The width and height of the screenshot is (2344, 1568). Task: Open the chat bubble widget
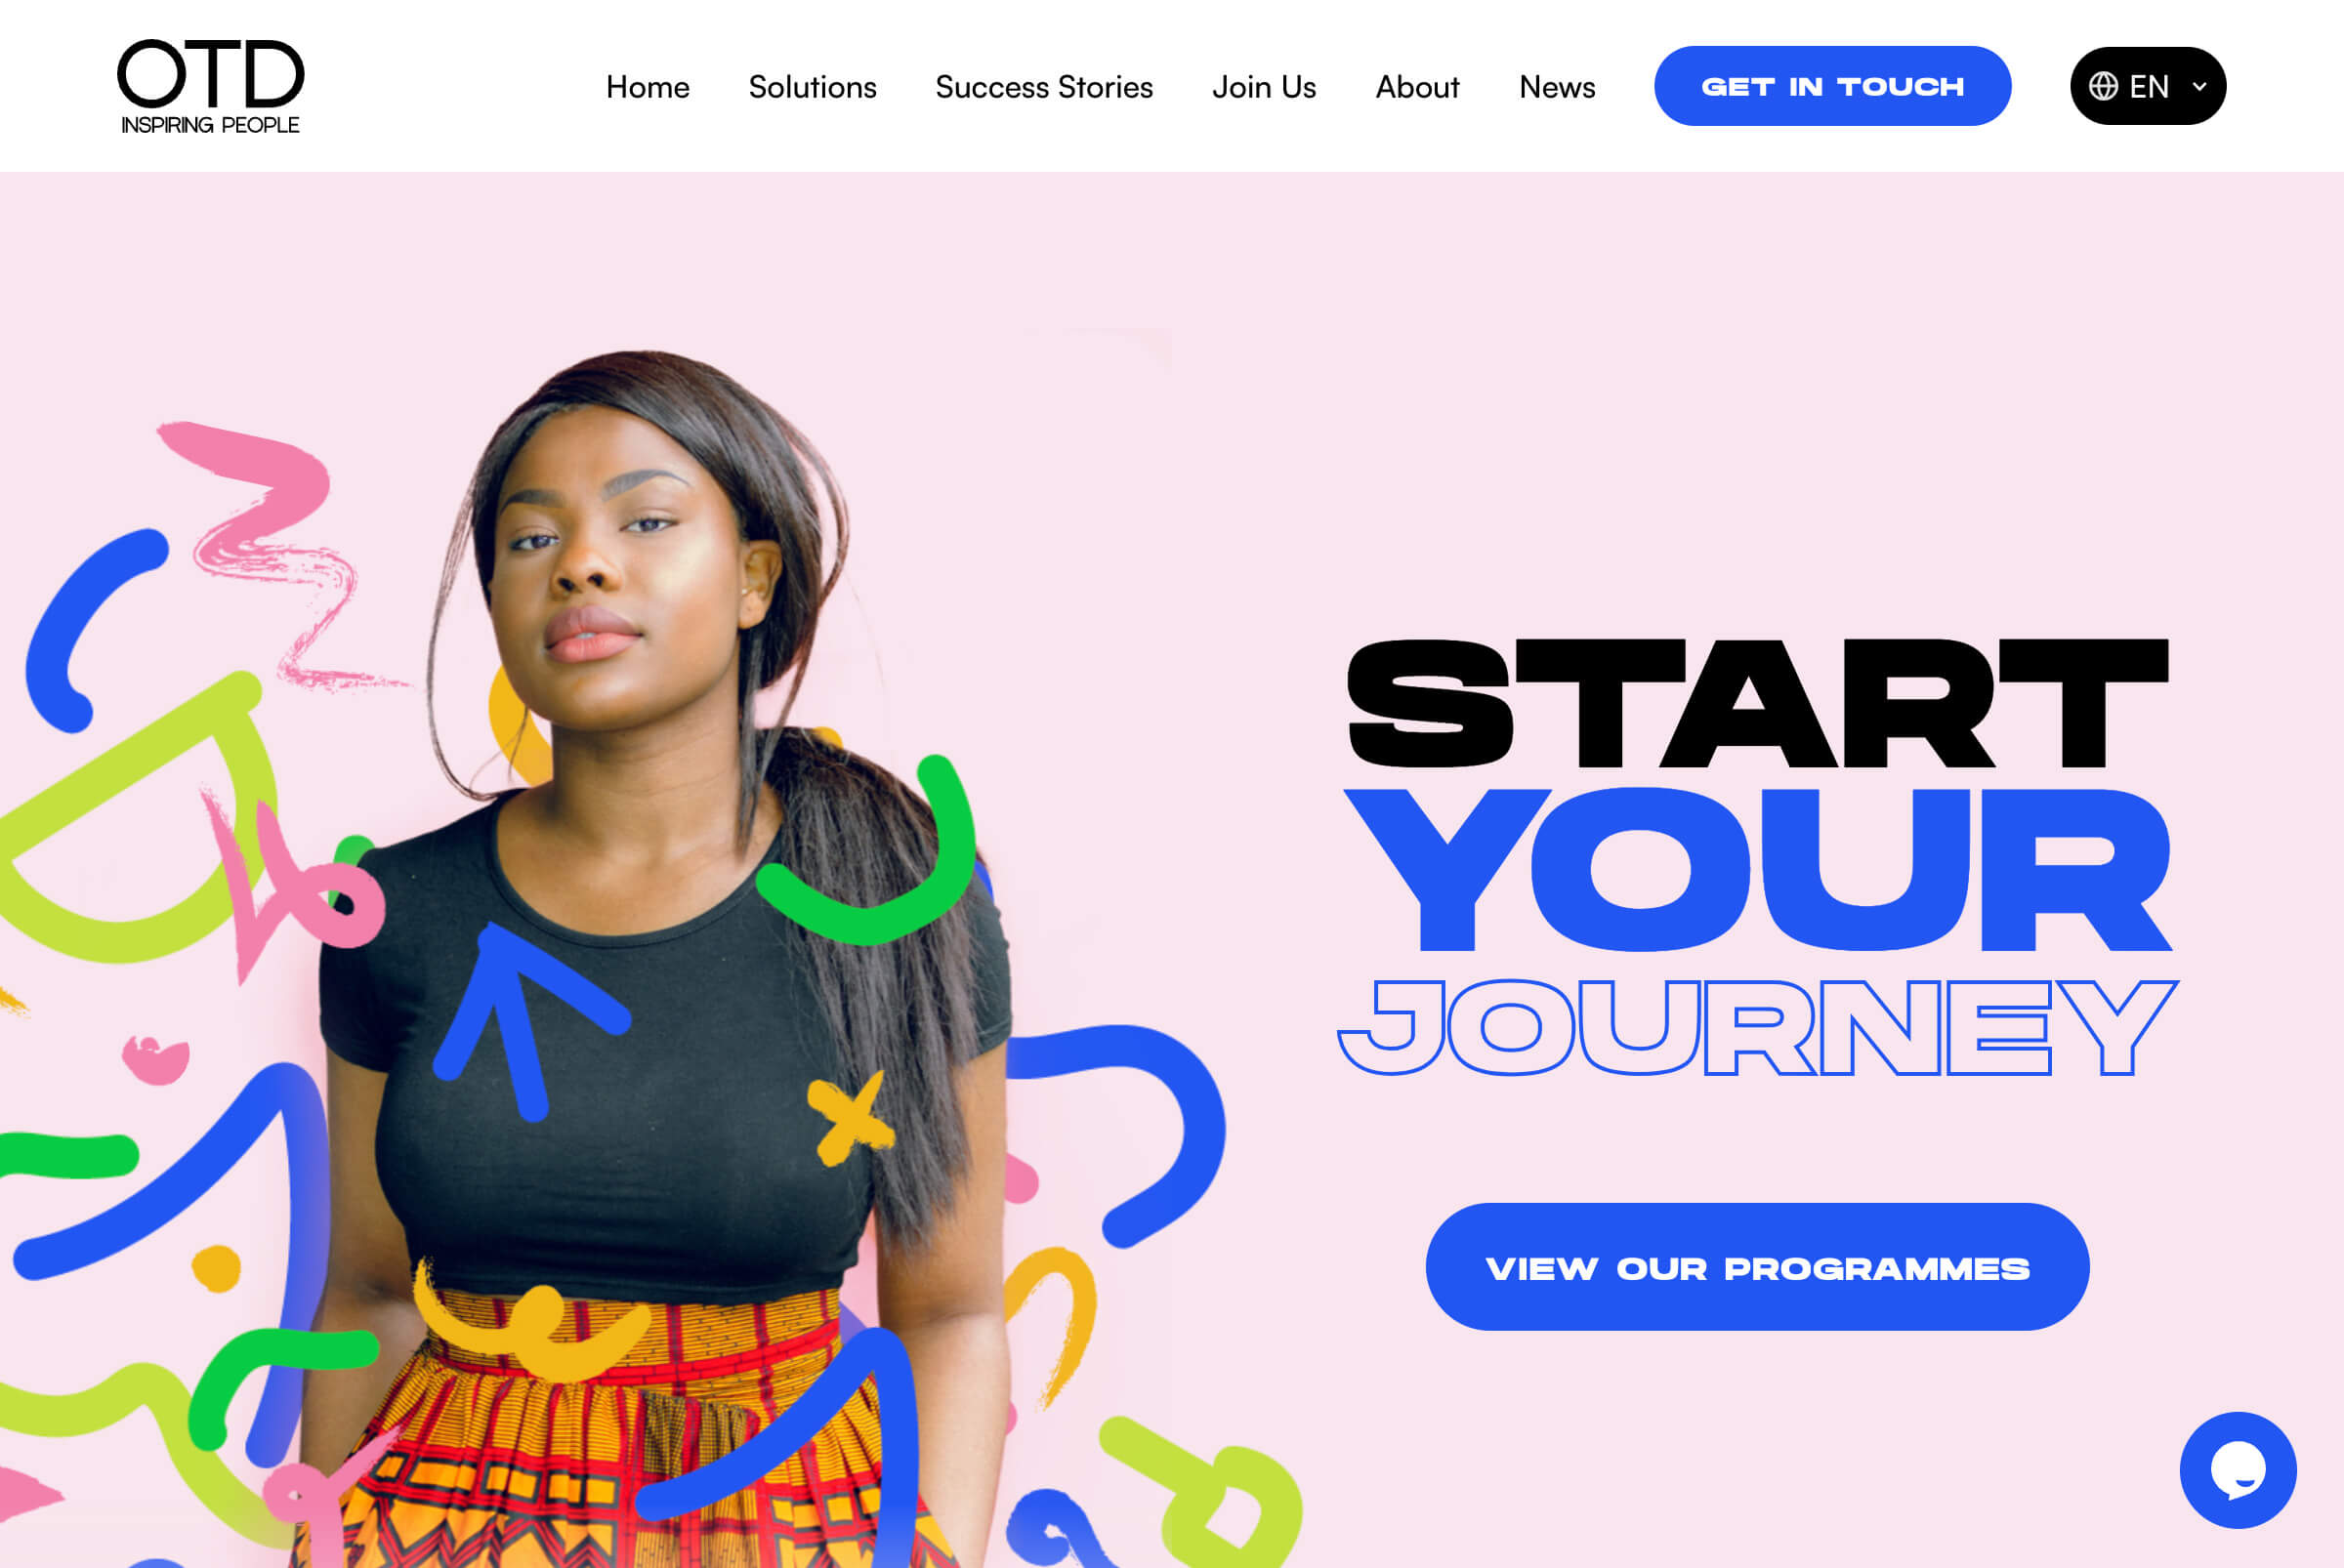pyautogui.click(x=2238, y=1470)
